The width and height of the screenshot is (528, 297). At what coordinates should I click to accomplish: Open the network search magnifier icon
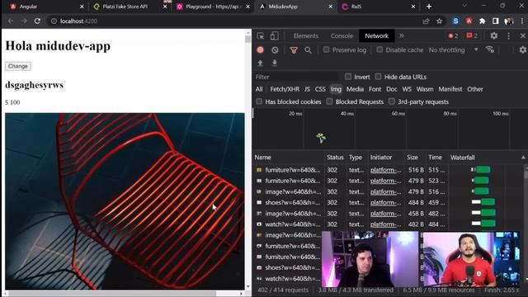pos(308,50)
